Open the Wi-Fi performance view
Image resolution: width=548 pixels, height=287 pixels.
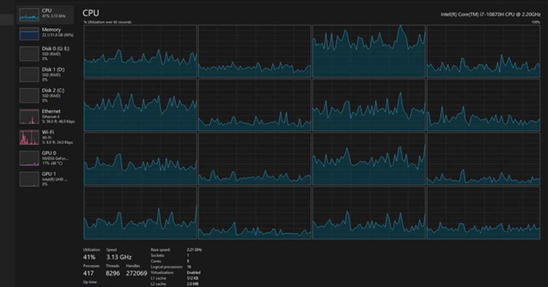[45, 137]
